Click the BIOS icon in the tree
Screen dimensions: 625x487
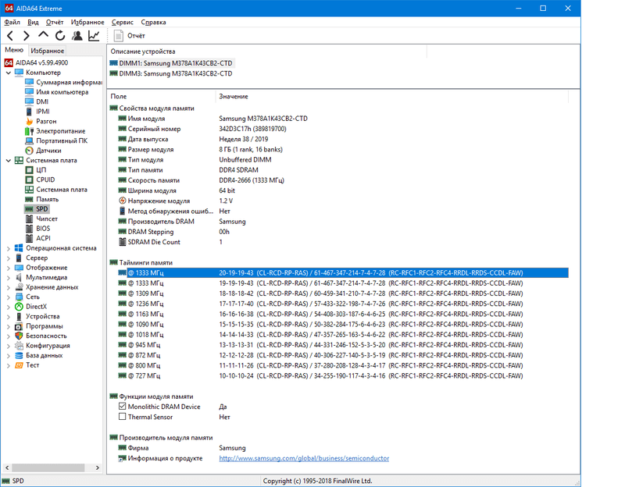click(x=29, y=229)
